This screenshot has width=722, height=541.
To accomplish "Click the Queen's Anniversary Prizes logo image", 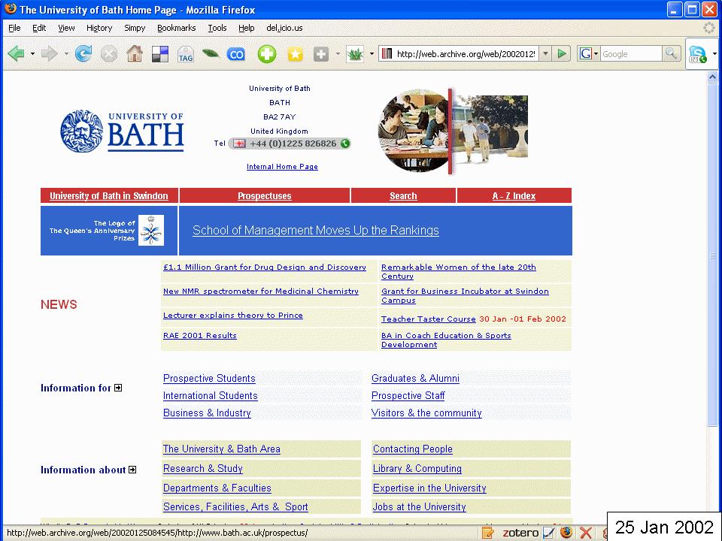I will click(151, 231).
